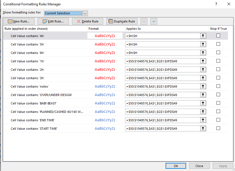The width and height of the screenshot is (235, 171).
Task: Click red format preview of '4h' rule
Action: click(x=105, y=36)
